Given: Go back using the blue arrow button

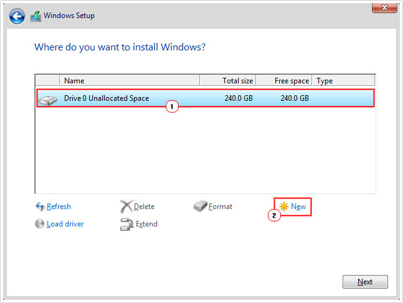Looking at the screenshot, I should pyautogui.click(x=17, y=16).
